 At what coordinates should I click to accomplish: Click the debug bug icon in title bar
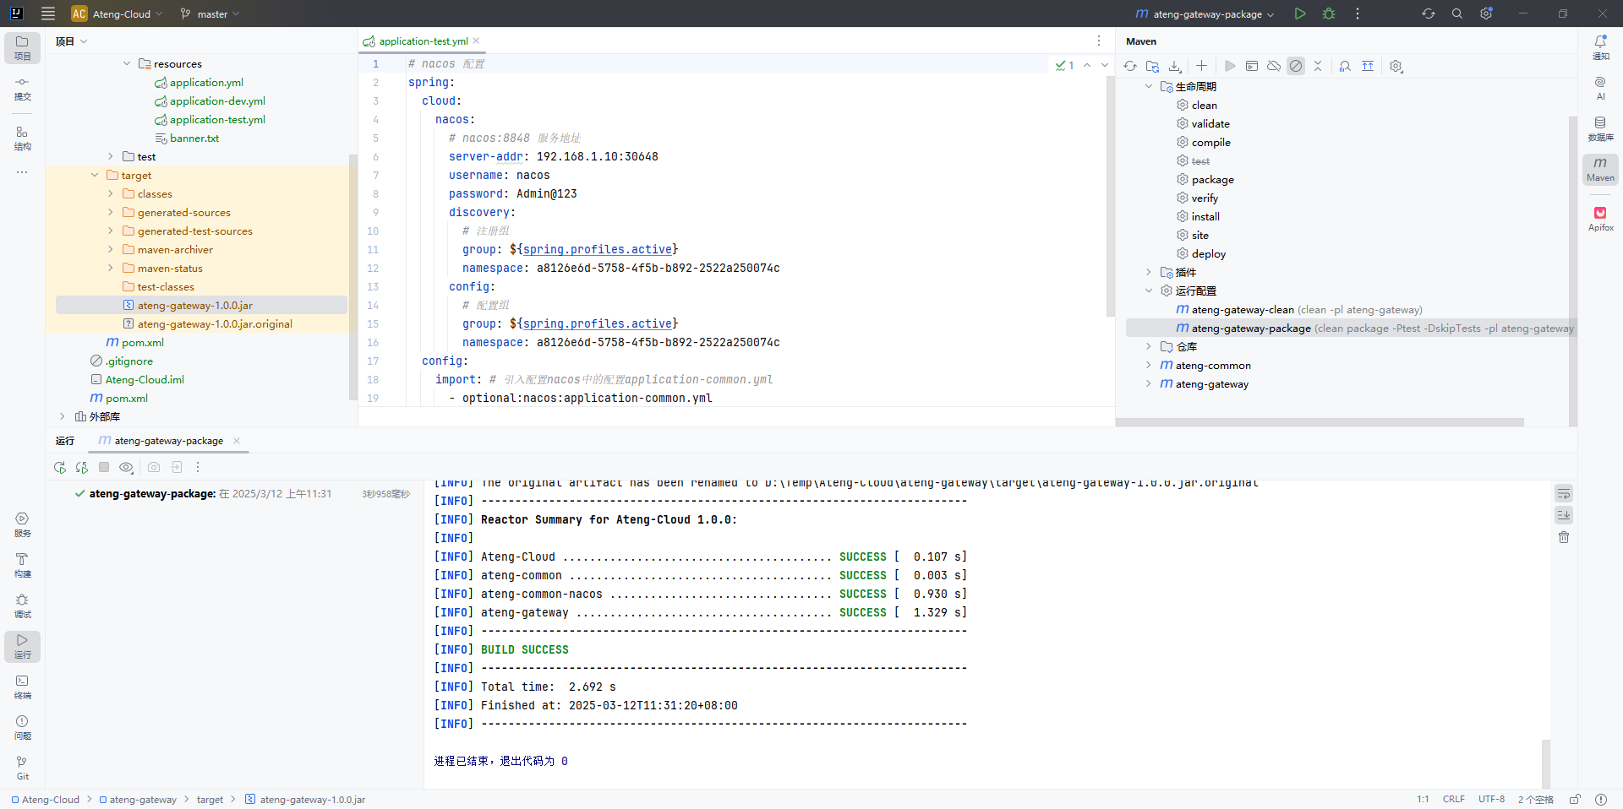(x=1329, y=14)
